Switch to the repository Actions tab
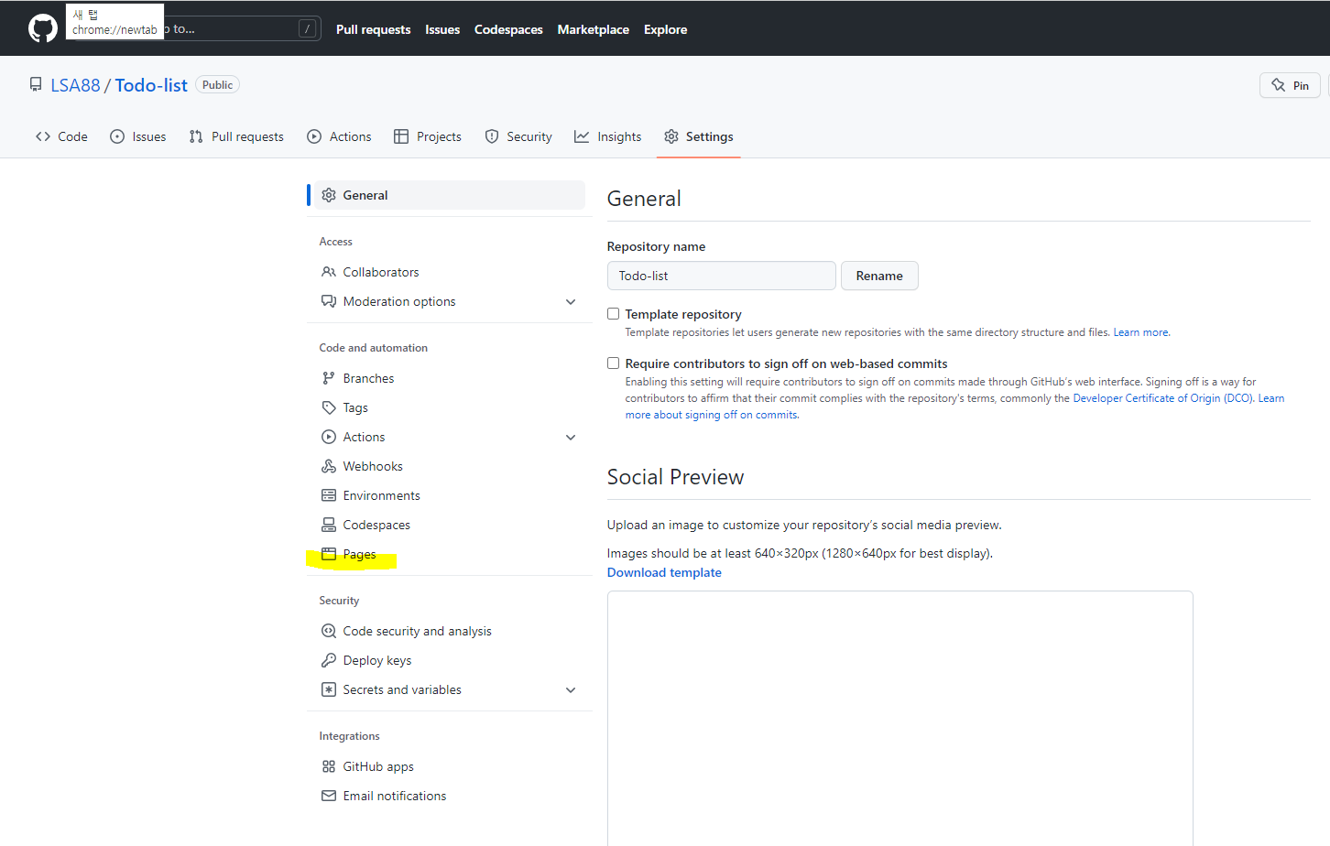Viewport: 1330px width, 846px height. tap(340, 136)
